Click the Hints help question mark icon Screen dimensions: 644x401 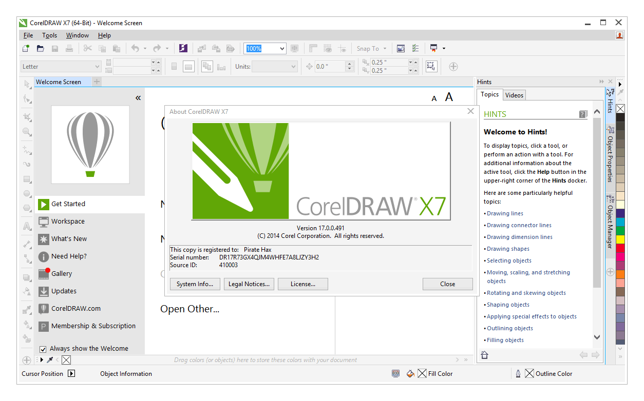point(582,114)
